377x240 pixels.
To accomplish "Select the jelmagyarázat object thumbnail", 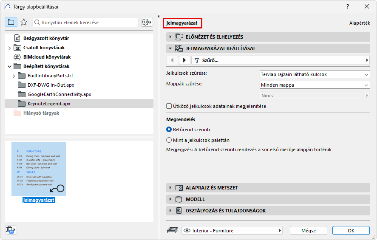I will pyautogui.click(x=39, y=169).
